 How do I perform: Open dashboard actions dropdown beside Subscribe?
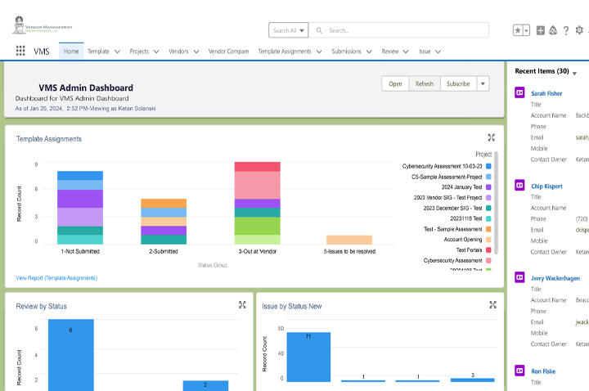click(x=483, y=83)
